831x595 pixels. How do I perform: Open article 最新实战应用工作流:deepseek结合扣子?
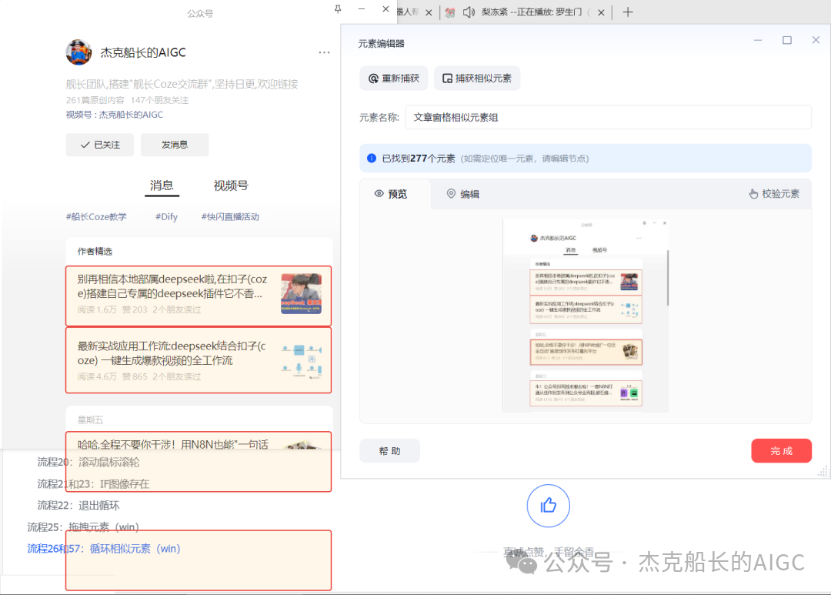tap(199, 360)
